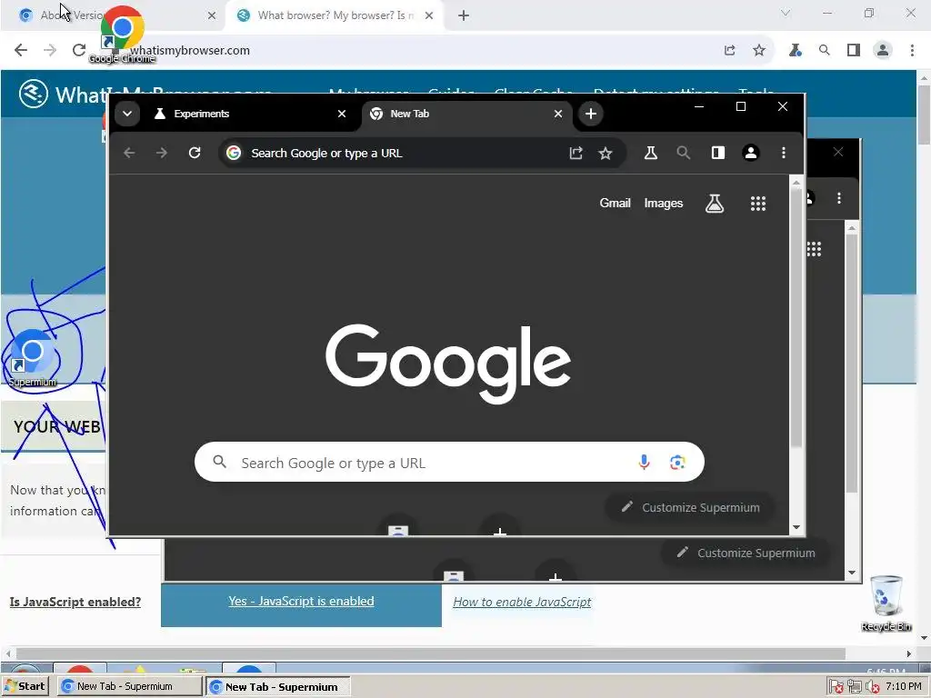The image size is (931, 698).
Task: Open the flask icon in light browser toolbar
Action: point(795,51)
